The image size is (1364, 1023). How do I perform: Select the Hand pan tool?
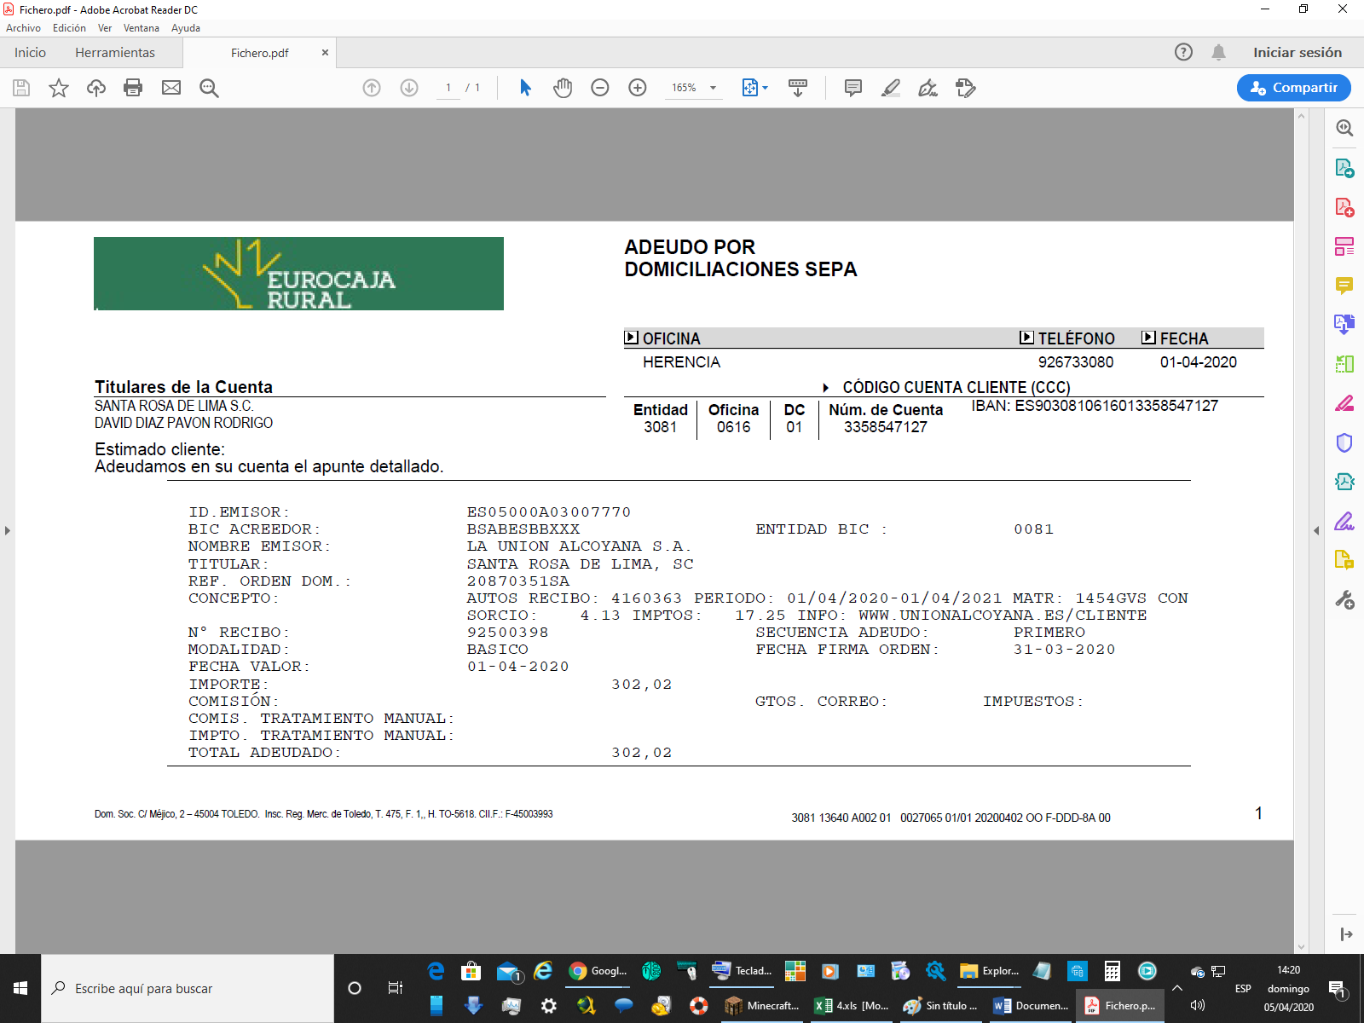(x=563, y=88)
